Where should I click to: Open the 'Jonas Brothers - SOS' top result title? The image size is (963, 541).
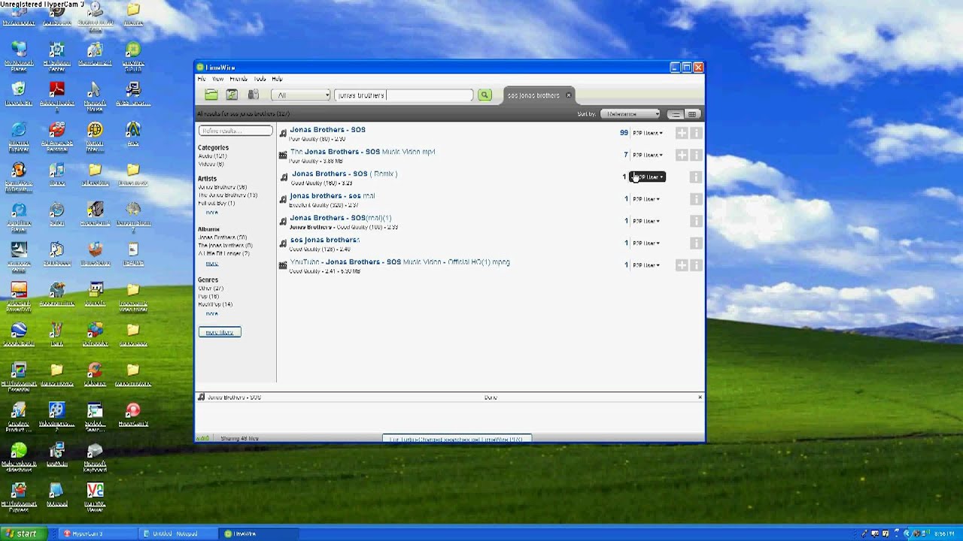[x=327, y=130]
